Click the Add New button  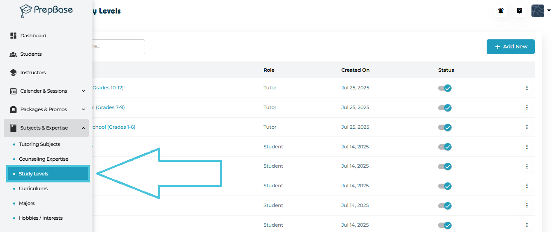coord(510,47)
